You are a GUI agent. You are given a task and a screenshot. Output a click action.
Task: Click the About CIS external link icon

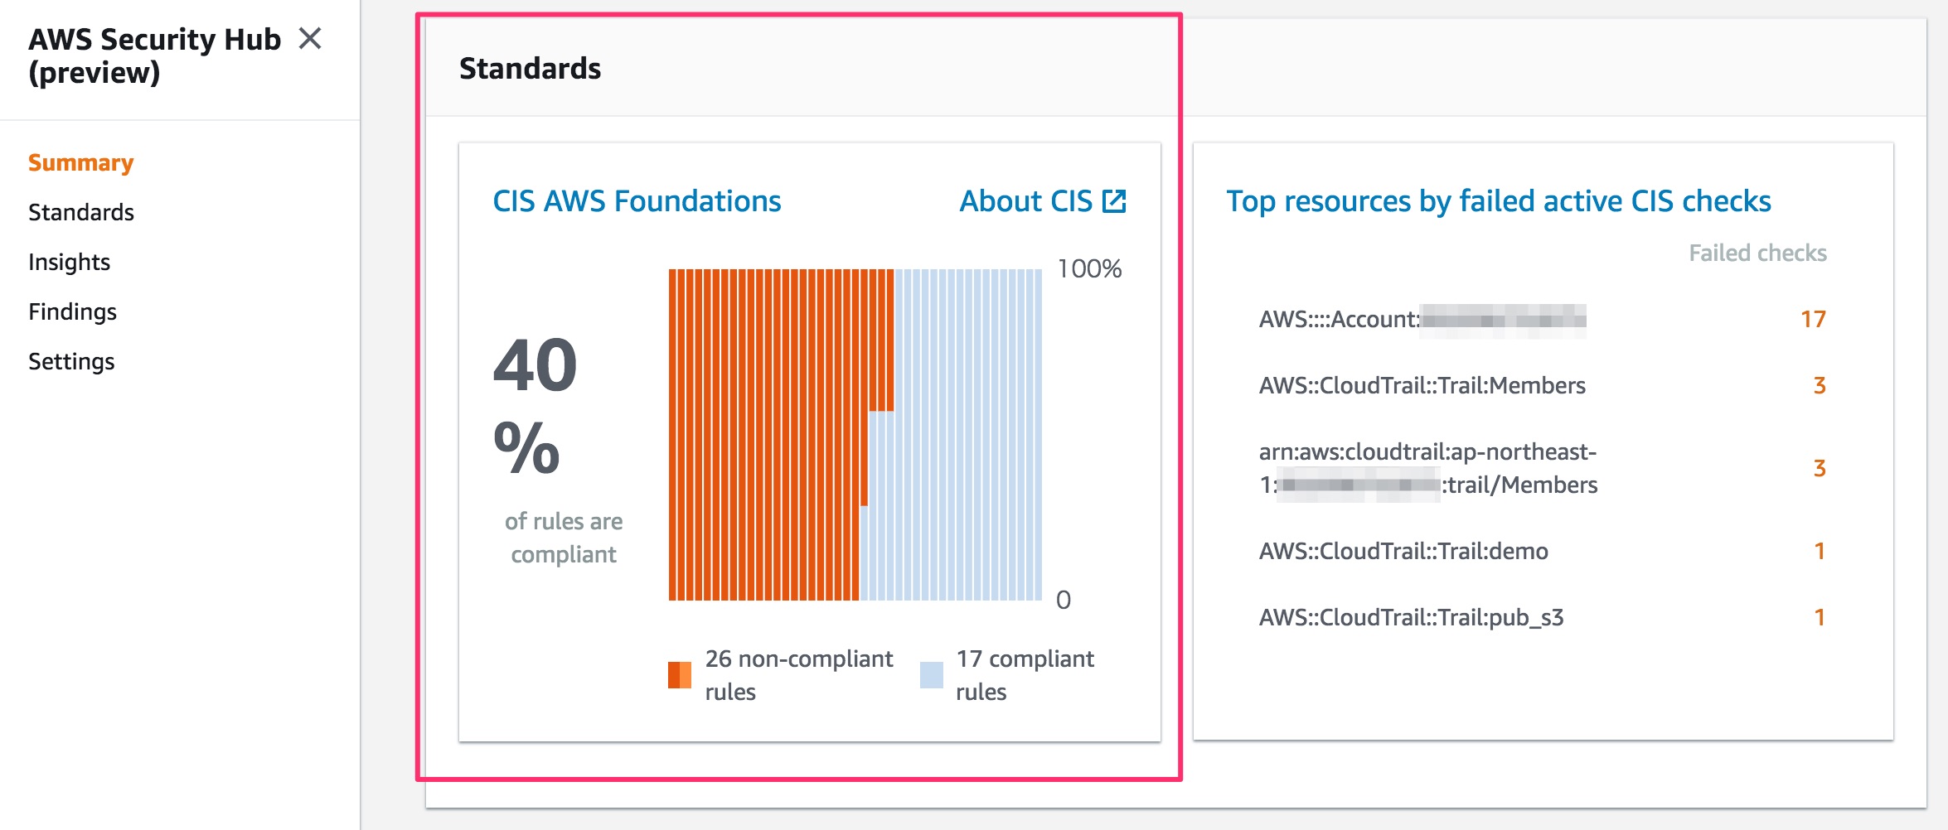1114,200
